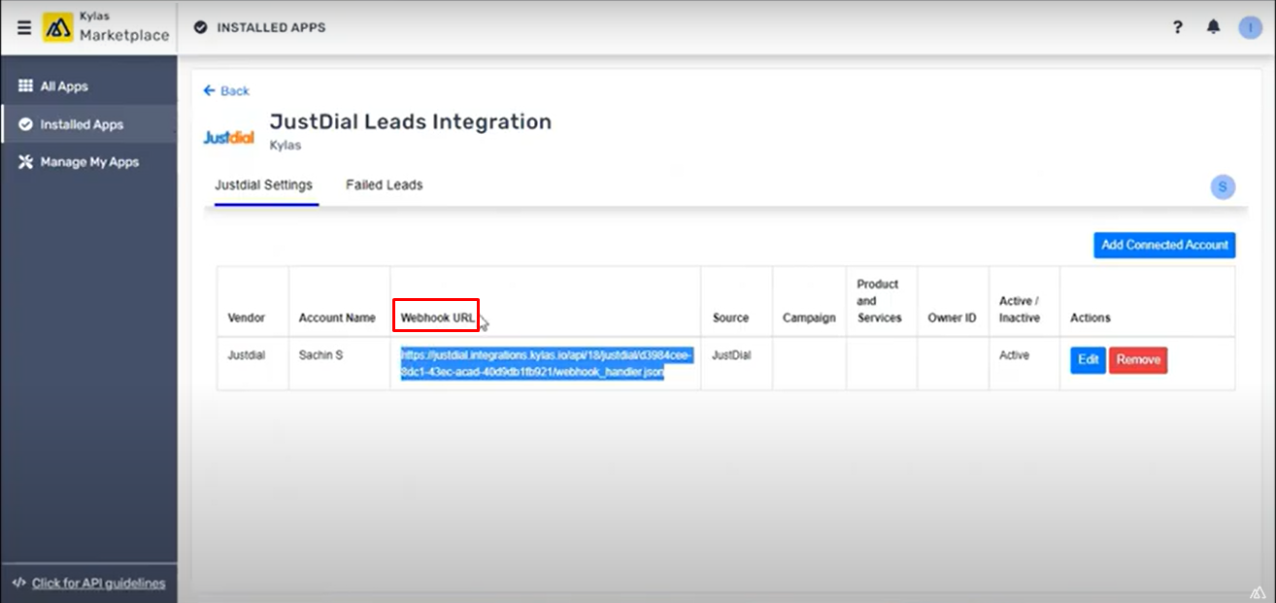This screenshot has height=603, width=1276.
Task: Click the 'JustDial' source cell
Action: pyautogui.click(x=731, y=355)
